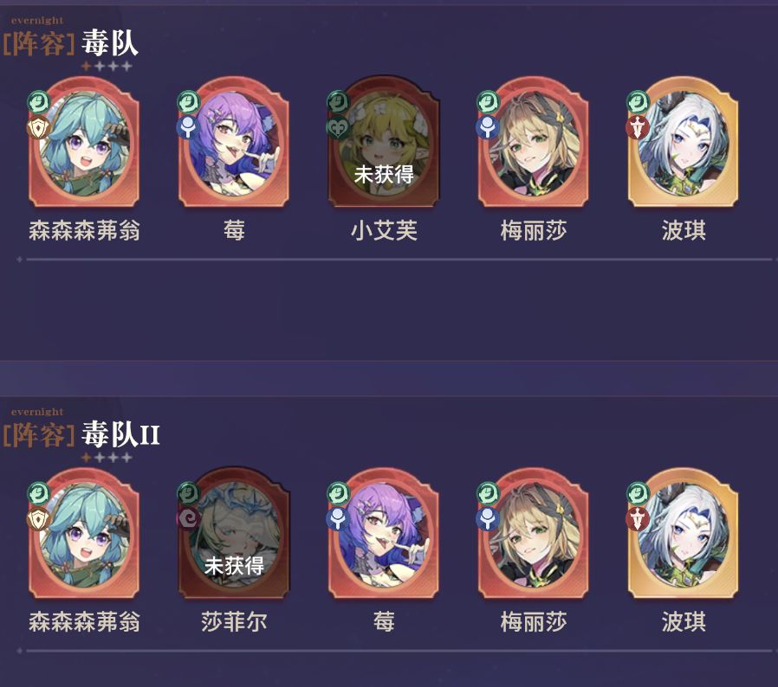Click blue class icon on 梅丽莎 in 毒队II

tap(489, 519)
